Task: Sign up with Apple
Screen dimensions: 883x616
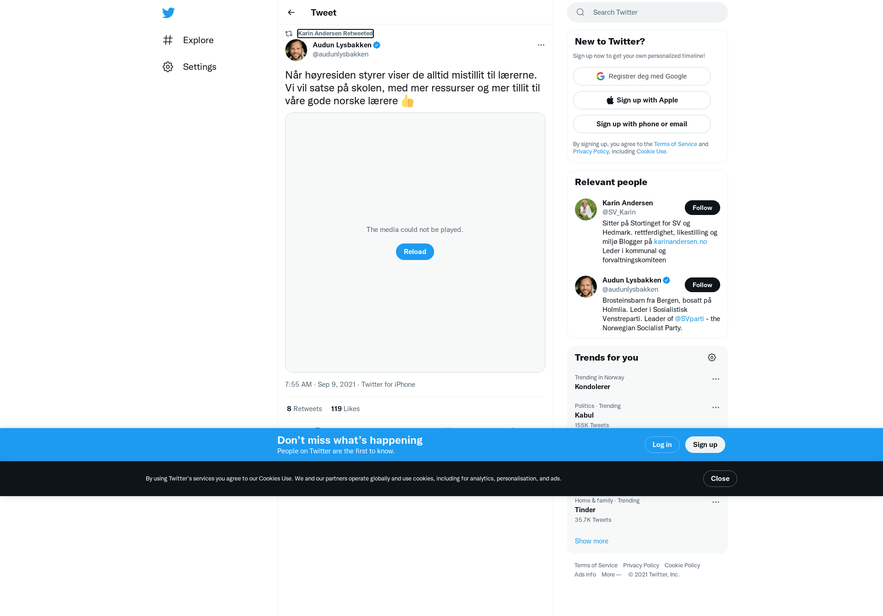Action: (x=642, y=100)
